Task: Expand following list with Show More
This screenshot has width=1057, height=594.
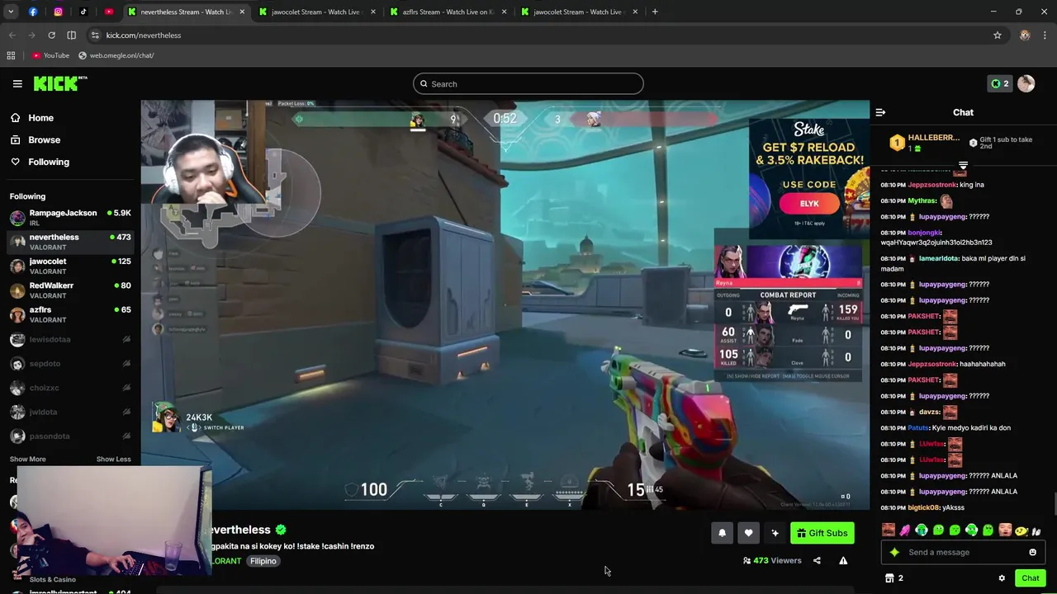Action: click(27, 459)
